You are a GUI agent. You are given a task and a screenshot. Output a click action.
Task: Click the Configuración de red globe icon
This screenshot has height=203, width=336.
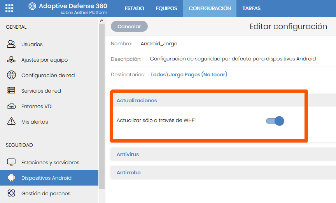(11, 75)
